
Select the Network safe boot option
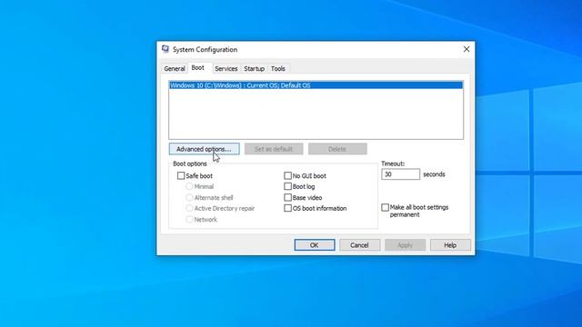(x=189, y=220)
